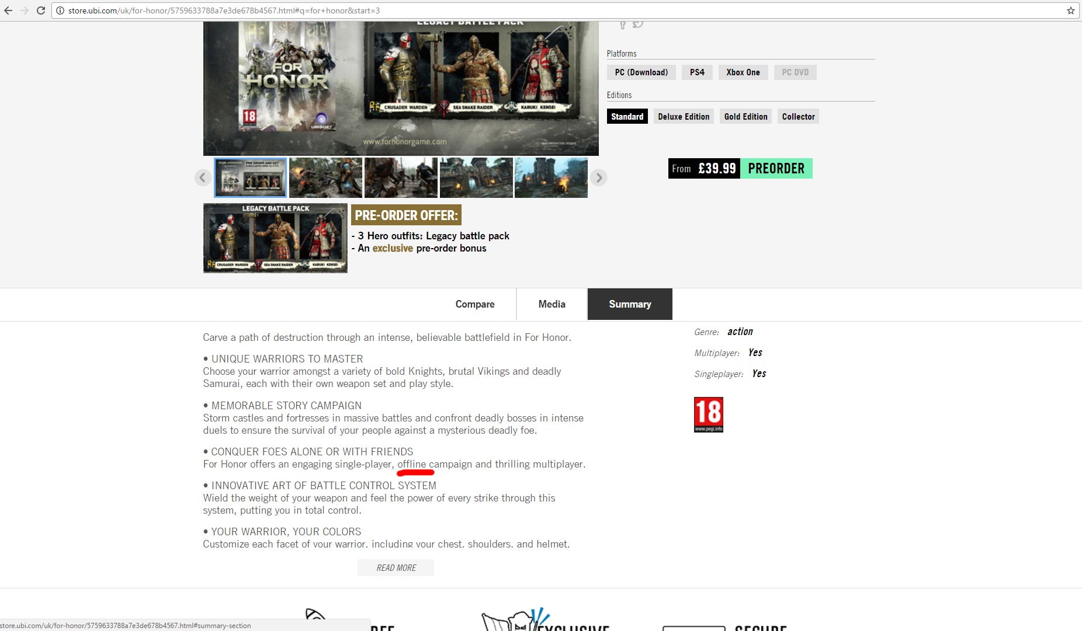Choose the Deluxe Edition

pyautogui.click(x=684, y=117)
